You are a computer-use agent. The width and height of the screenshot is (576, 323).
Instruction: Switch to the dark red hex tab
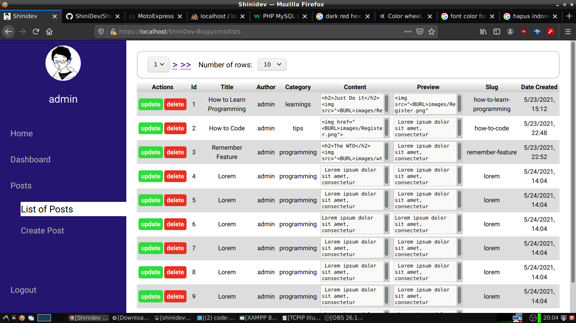344,16
